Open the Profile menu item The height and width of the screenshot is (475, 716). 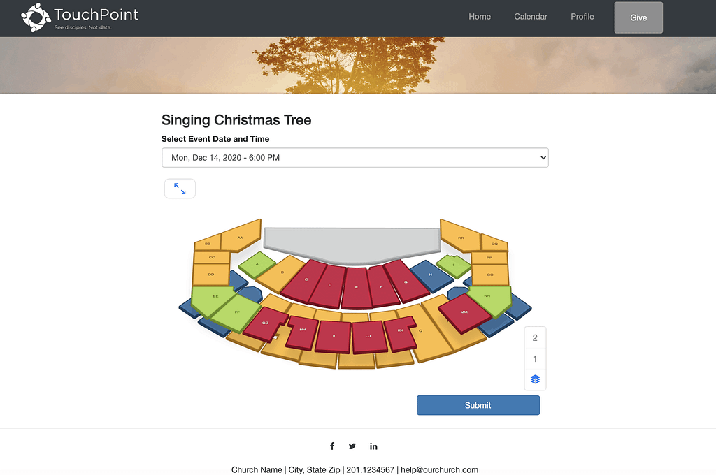[x=582, y=17]
